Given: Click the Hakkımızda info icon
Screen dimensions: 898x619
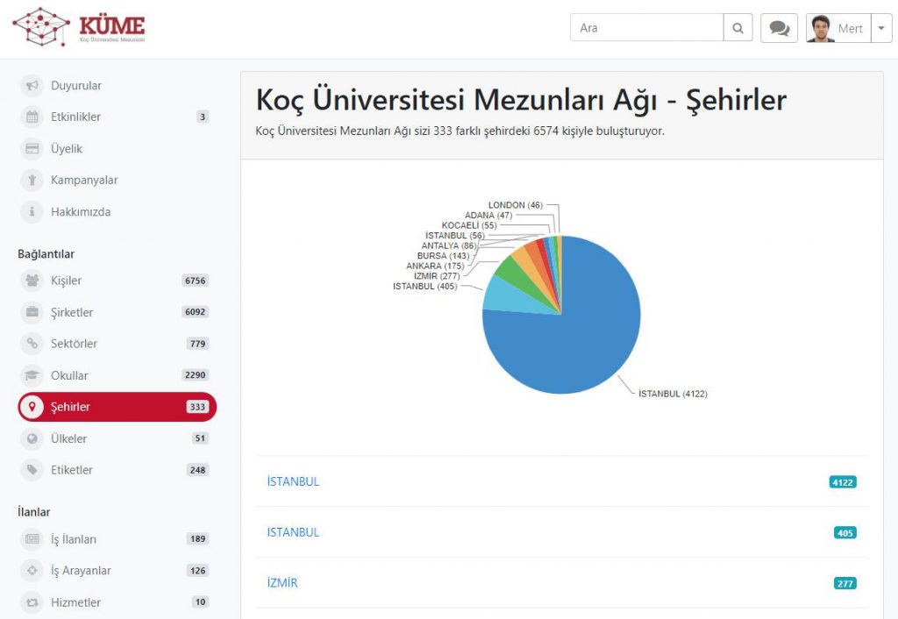Looking at the screenshot, I should [32, 212].
